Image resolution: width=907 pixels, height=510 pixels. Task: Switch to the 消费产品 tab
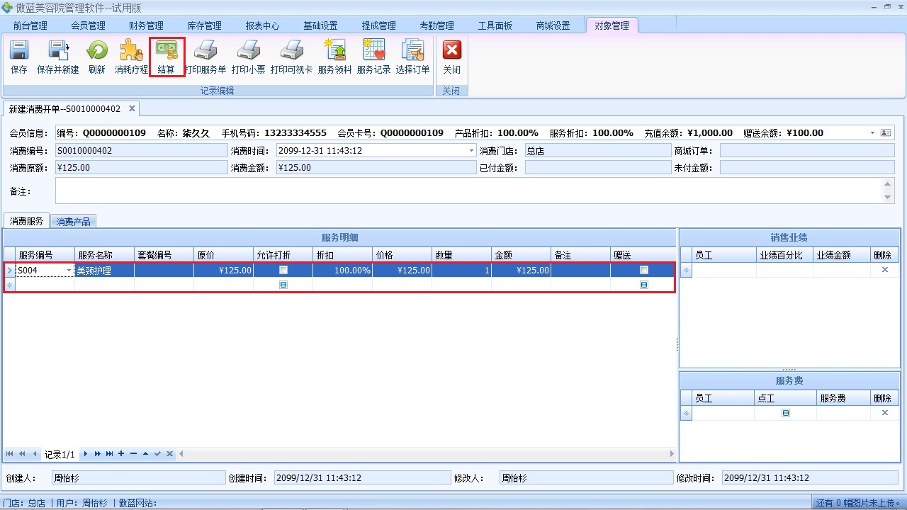click(x=73, y=220)
